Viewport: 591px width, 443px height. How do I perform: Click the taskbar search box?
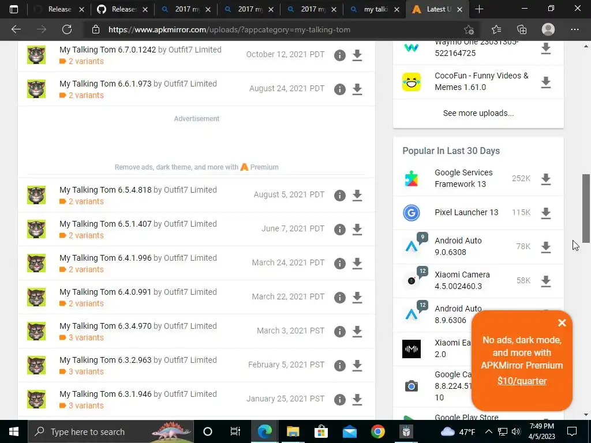[111, 431]
